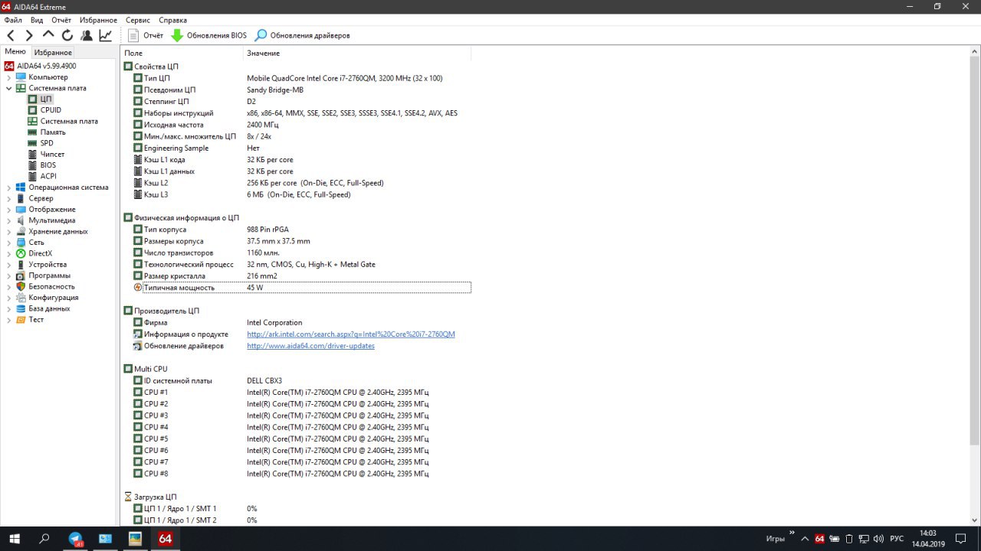Select the Чипсет item in the tree
981x551 pixels.
pyautogui.click(x=53, y=155)
